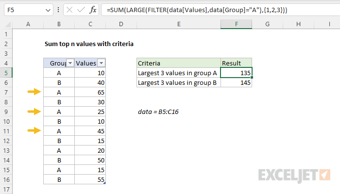Image resolution: width=340 pixels, height=194 pixels.
Task: Select row 2 header
Action: coord(6,44)
